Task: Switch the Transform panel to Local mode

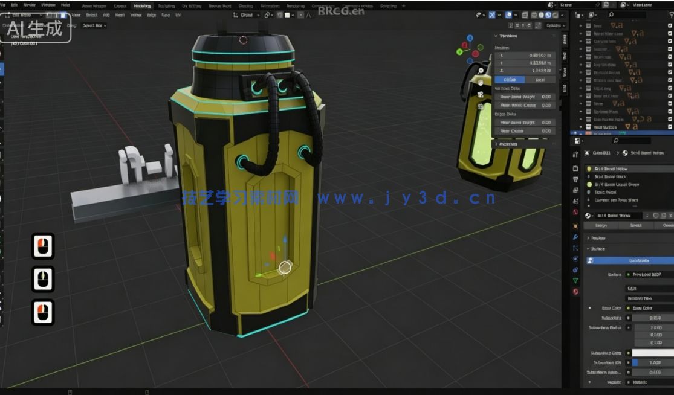Action: click(x=540, y=80)
